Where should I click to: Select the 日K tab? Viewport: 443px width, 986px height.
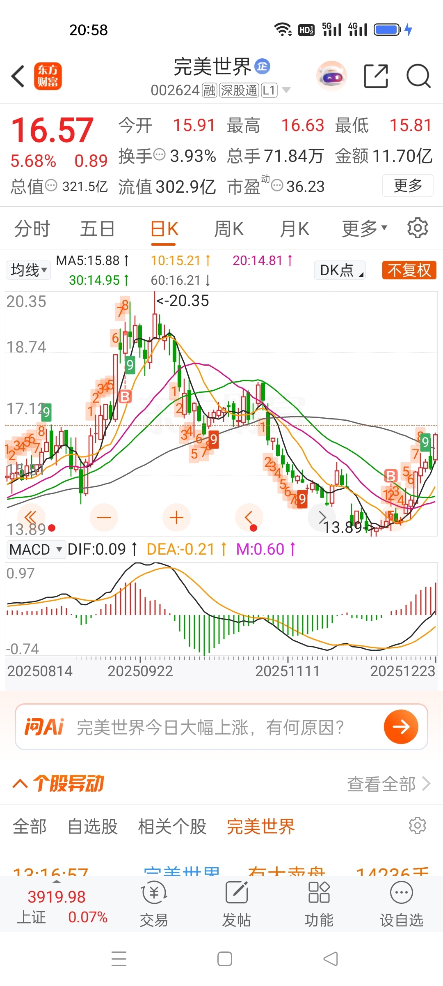[164, 229]
